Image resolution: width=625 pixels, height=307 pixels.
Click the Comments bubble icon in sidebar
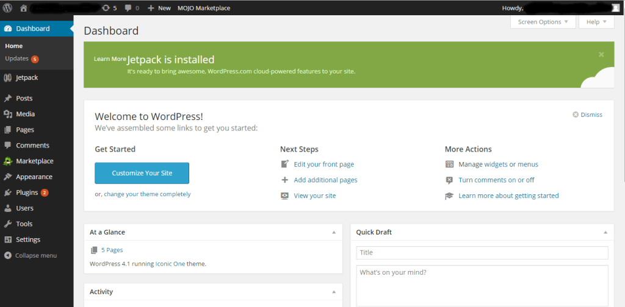7,146
